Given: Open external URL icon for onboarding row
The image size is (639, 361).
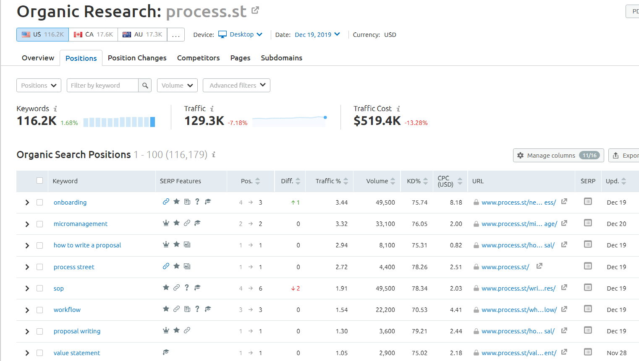Looking at the screenshot, I should [x=564, y=201].
